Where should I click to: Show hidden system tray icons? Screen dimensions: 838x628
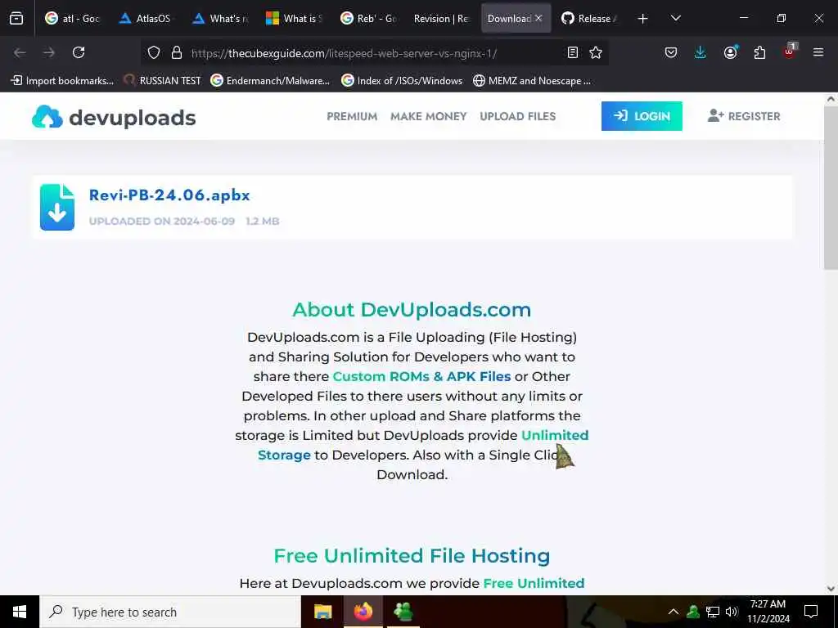point(674,612)
